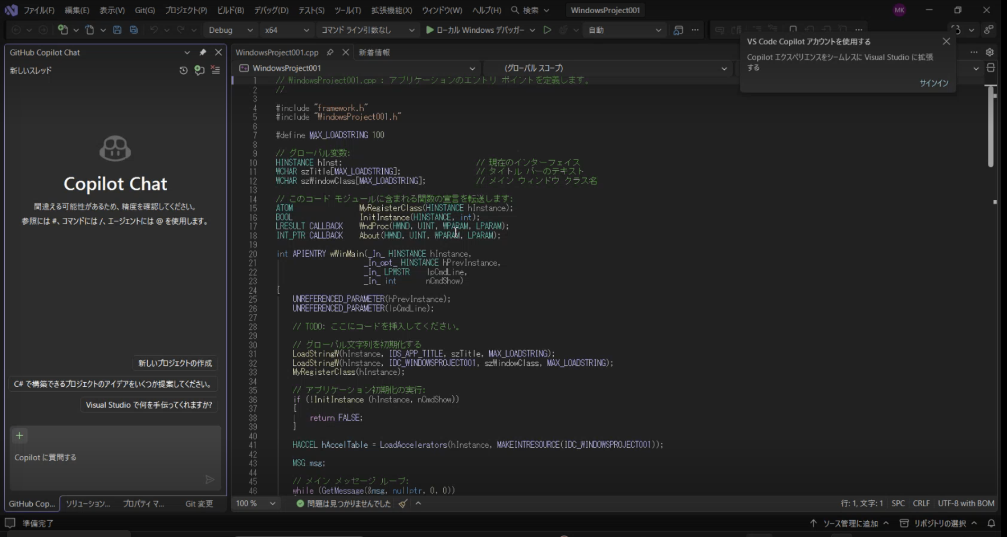This screenshot has height=537, width=1007.
Task: Open the MK account avatar
Action: pos(900,10)
